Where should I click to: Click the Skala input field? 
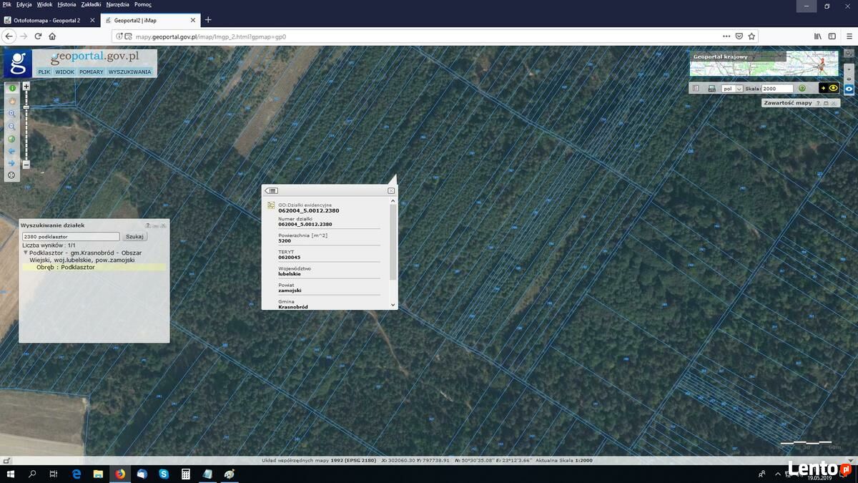[x=778, y=89]
